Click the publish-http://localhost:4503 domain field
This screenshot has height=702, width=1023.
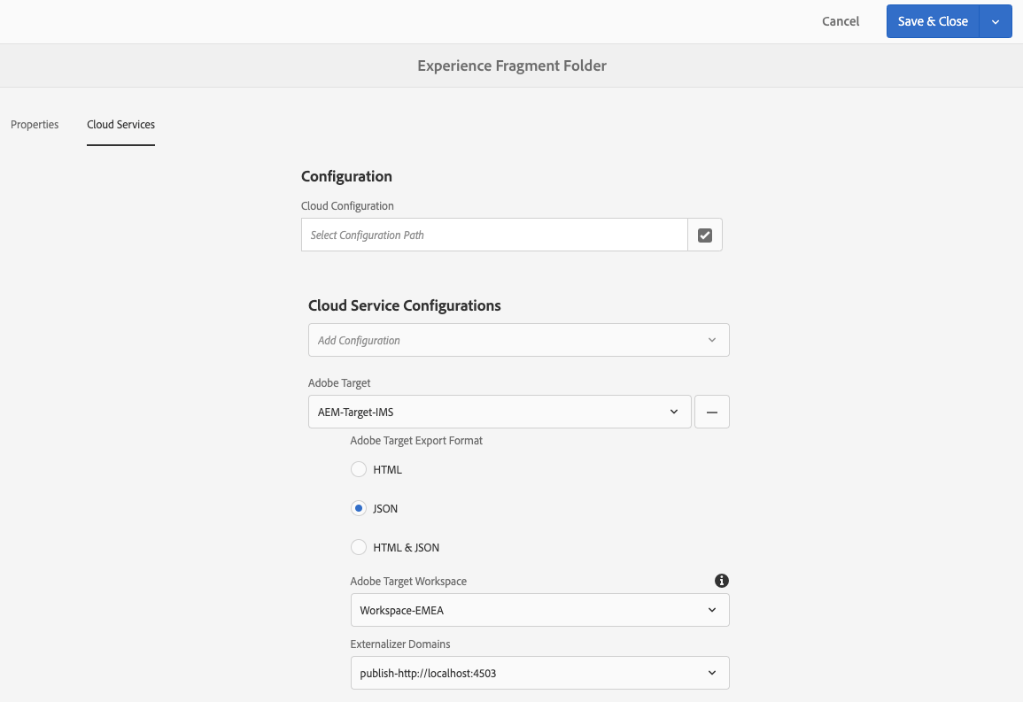point(539,673)
